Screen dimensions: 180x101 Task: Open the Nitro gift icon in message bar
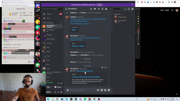(x=98, y=90)
